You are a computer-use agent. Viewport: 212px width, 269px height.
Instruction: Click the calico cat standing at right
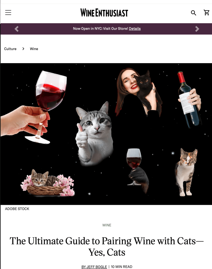point(186,172)
